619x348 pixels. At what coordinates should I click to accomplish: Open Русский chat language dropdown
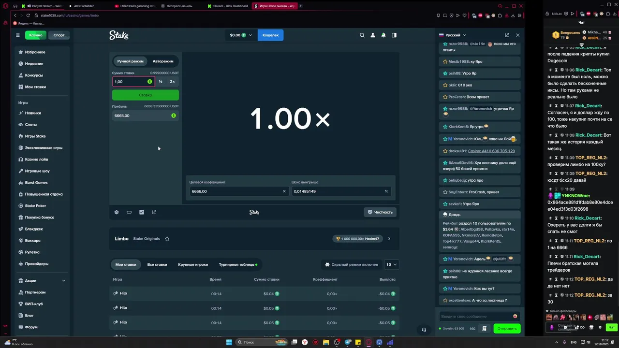coord(453,35)
